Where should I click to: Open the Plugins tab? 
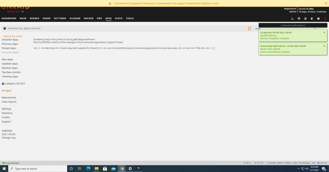point(75,18)
